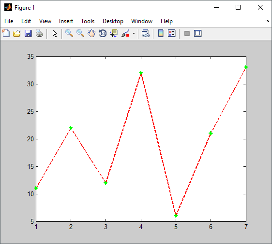Select the Rotate 3D tool
The width and height of the screenshot is (272, 244).
point(103,33)
